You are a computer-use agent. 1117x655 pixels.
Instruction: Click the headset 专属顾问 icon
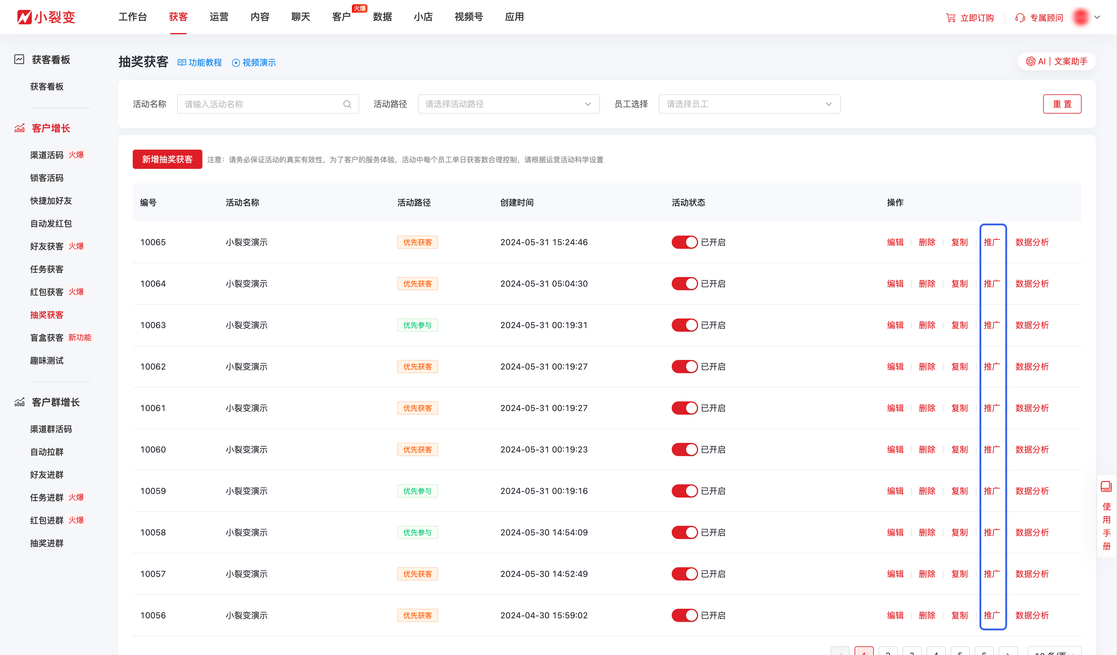[1020, 18]
